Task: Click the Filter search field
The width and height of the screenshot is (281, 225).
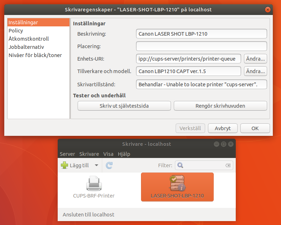Action: (x=204, y=165)
